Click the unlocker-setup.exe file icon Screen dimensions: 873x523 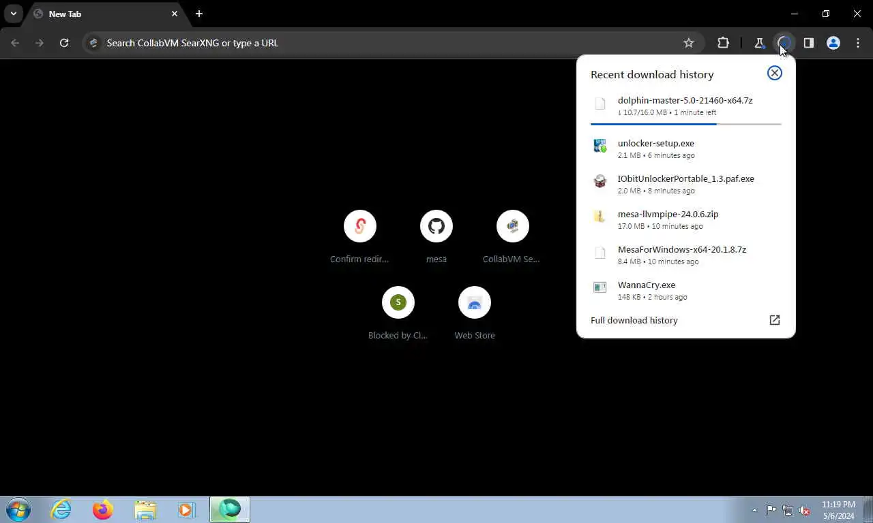[600, 146]
